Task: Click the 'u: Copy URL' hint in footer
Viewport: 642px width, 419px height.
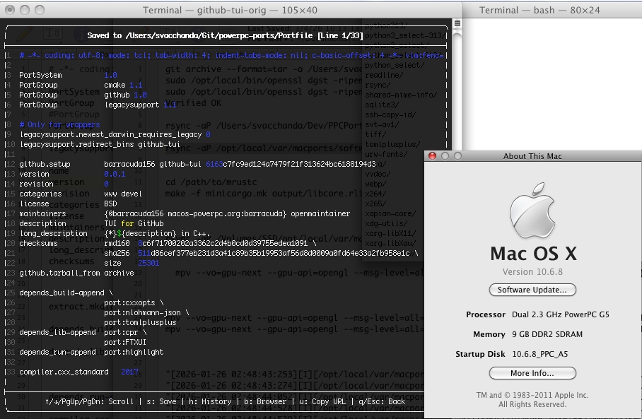Action: pyautogui.click(x=322, y=401)
